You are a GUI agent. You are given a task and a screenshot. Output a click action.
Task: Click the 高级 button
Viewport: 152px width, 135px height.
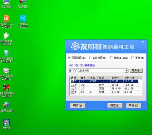(78, 105)
